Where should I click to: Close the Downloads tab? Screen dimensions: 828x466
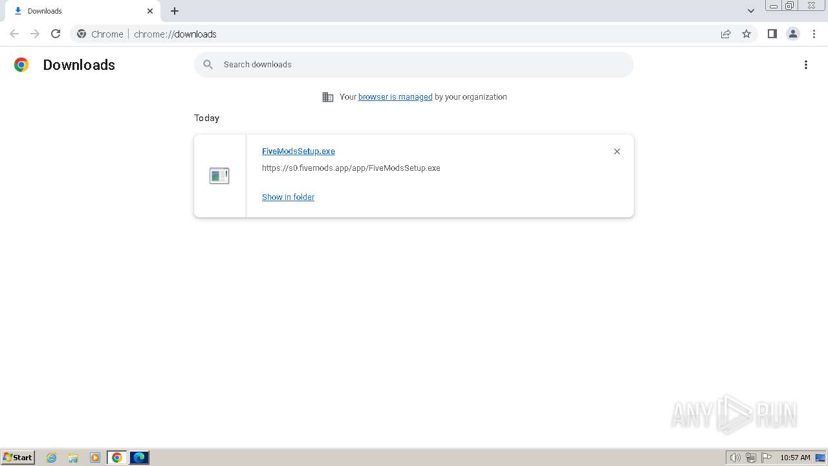150,11
